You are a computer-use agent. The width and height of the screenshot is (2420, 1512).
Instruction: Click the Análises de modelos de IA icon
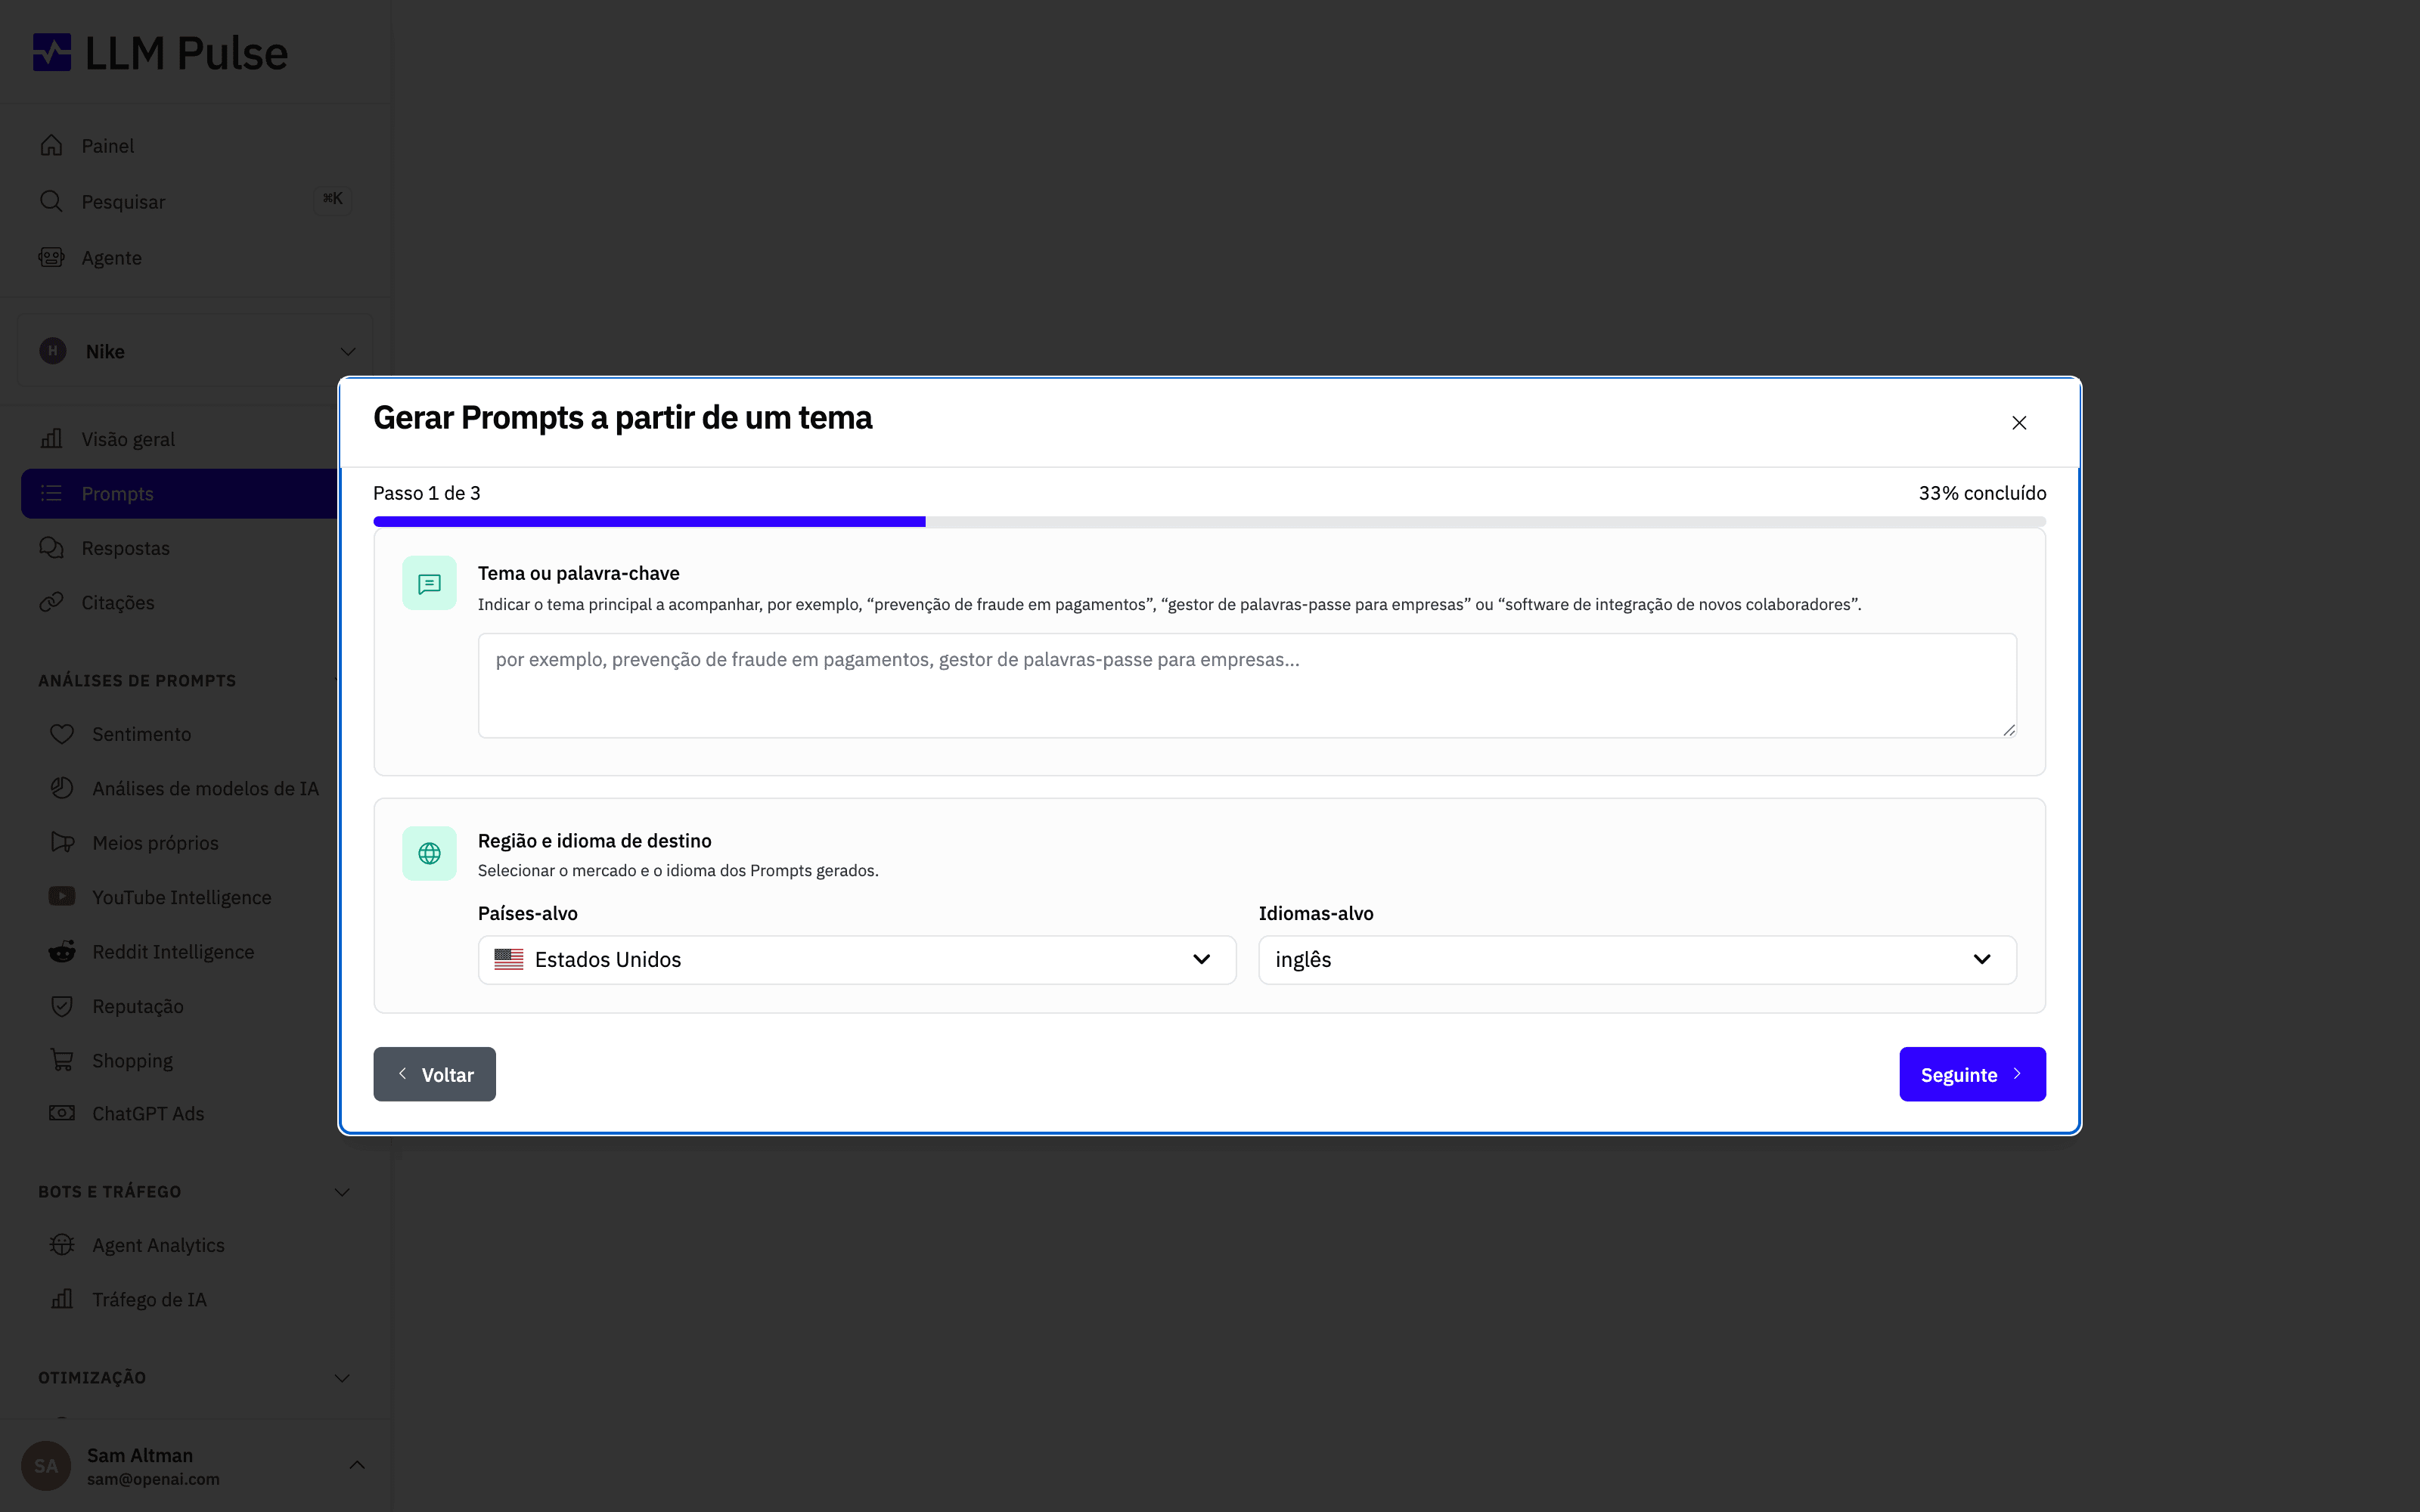pos(62,788)
